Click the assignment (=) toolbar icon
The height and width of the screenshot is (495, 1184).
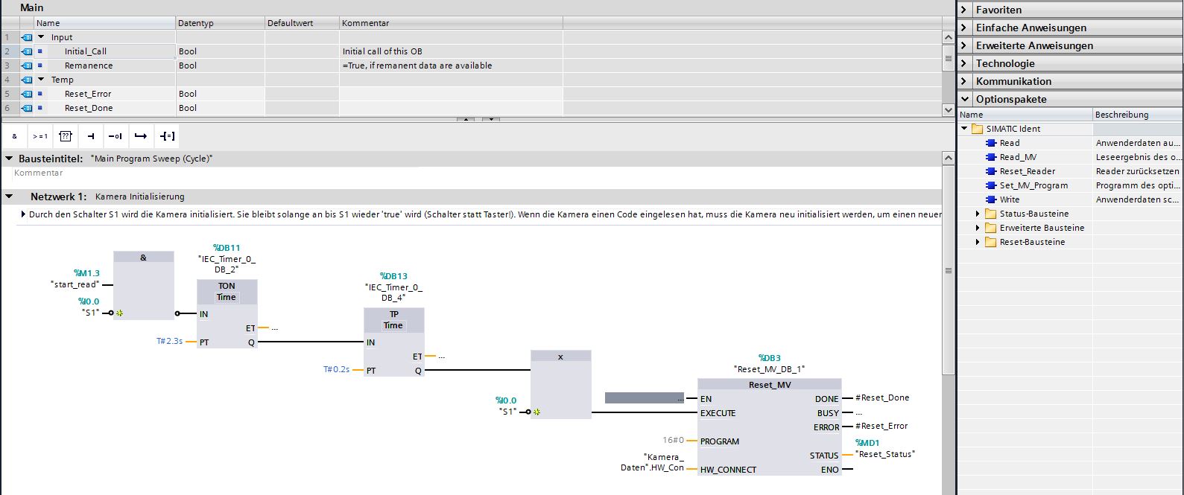pos(167,136)
